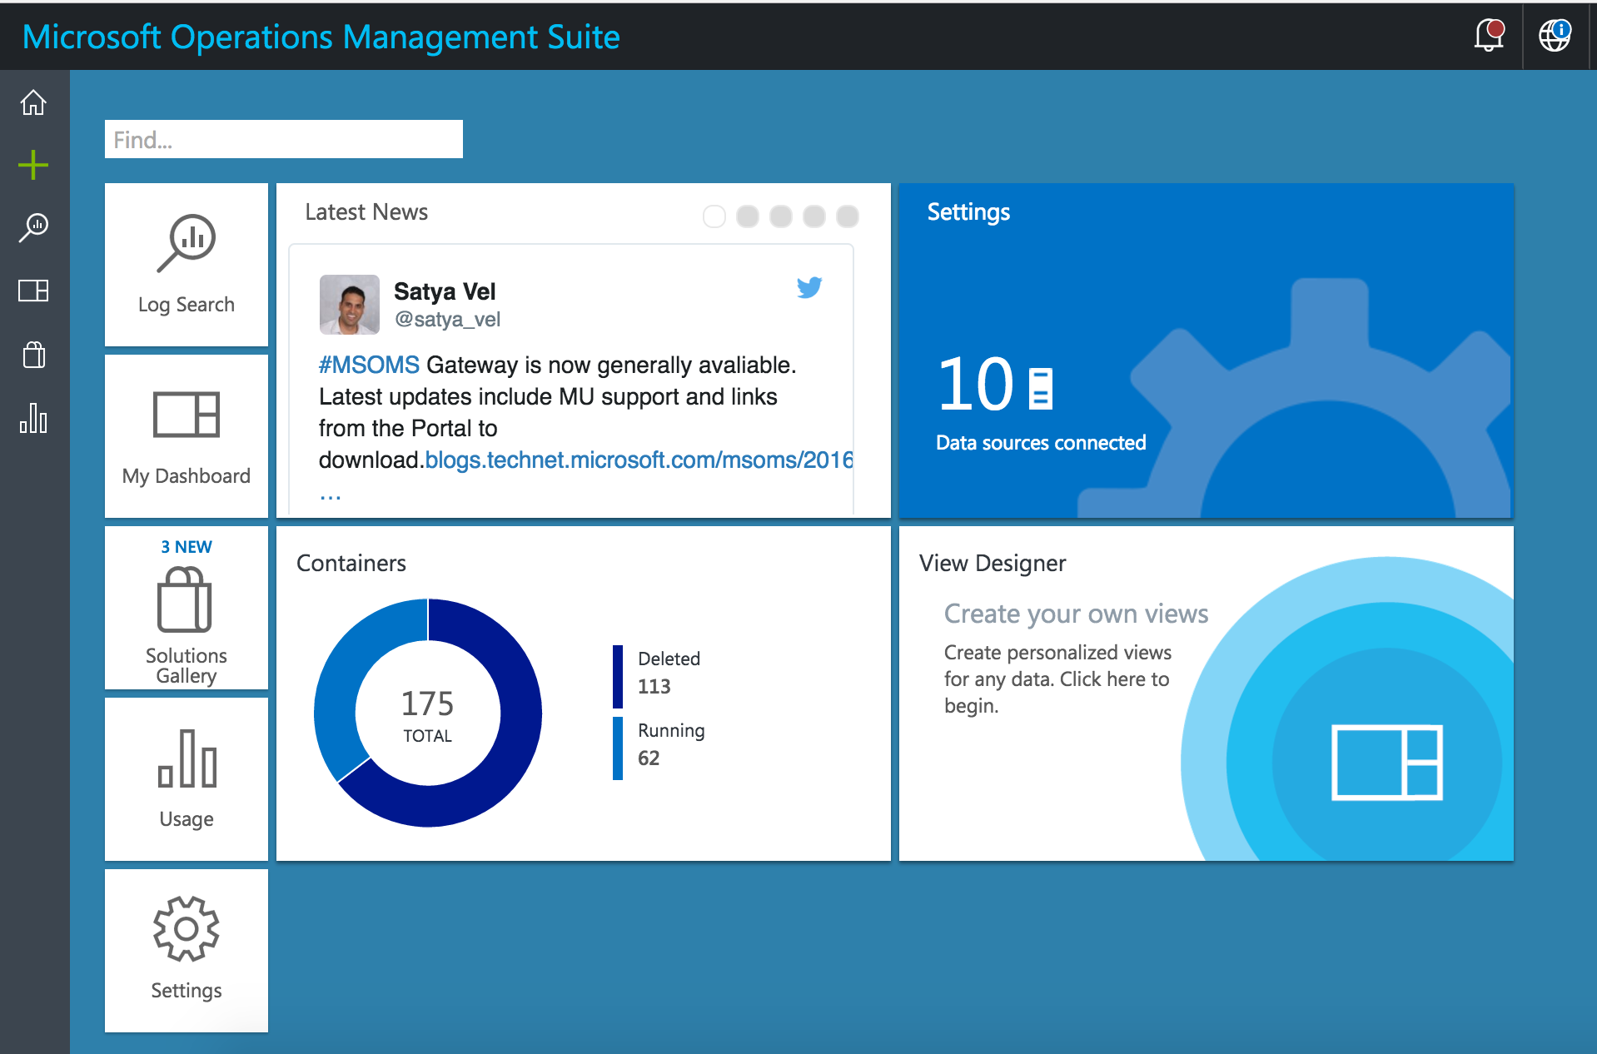Select the second news pagination dot
Image resolution: width=1597 pixels, height=1054 pixels.
tap(748, 216)
